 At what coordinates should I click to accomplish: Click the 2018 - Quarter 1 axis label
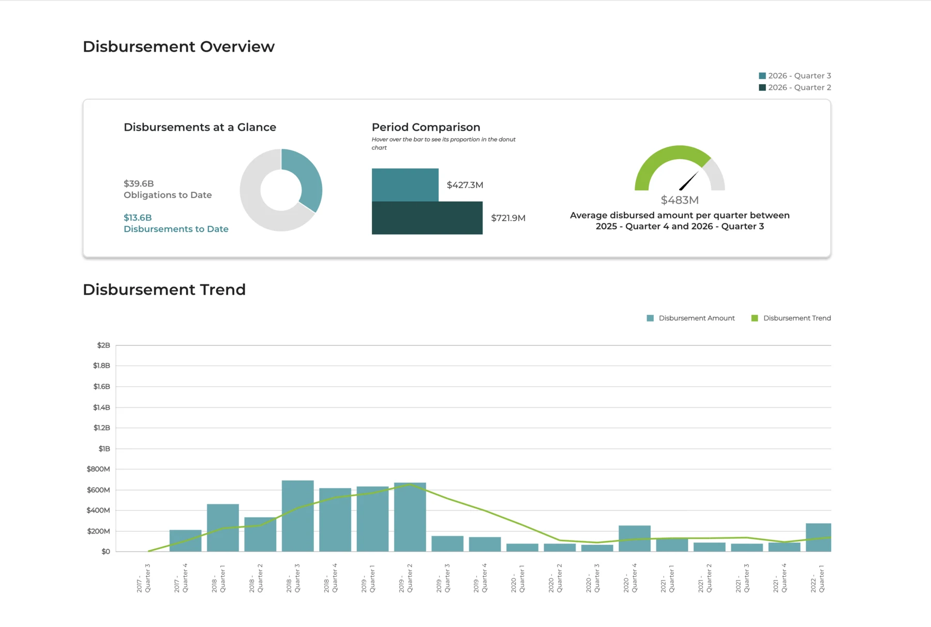click(x=219, y=578)
